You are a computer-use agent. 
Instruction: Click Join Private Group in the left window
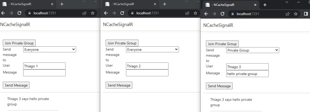click(19, 43)
